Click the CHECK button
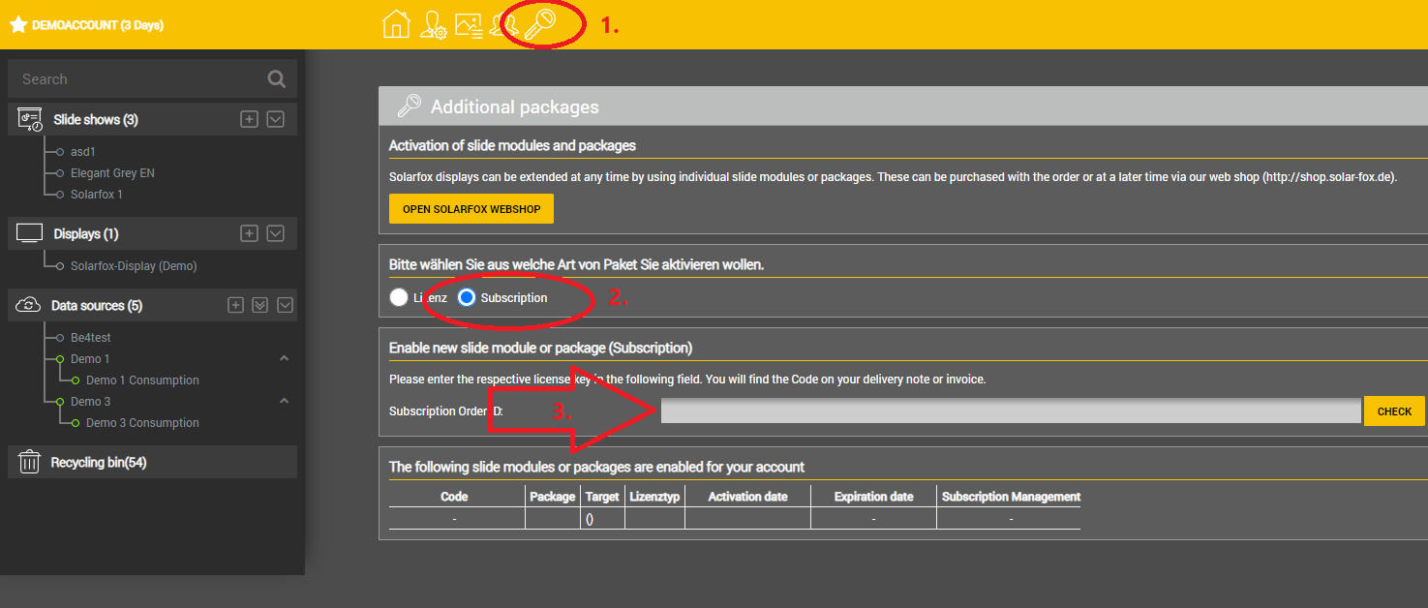 click(x=1394, y=411)
